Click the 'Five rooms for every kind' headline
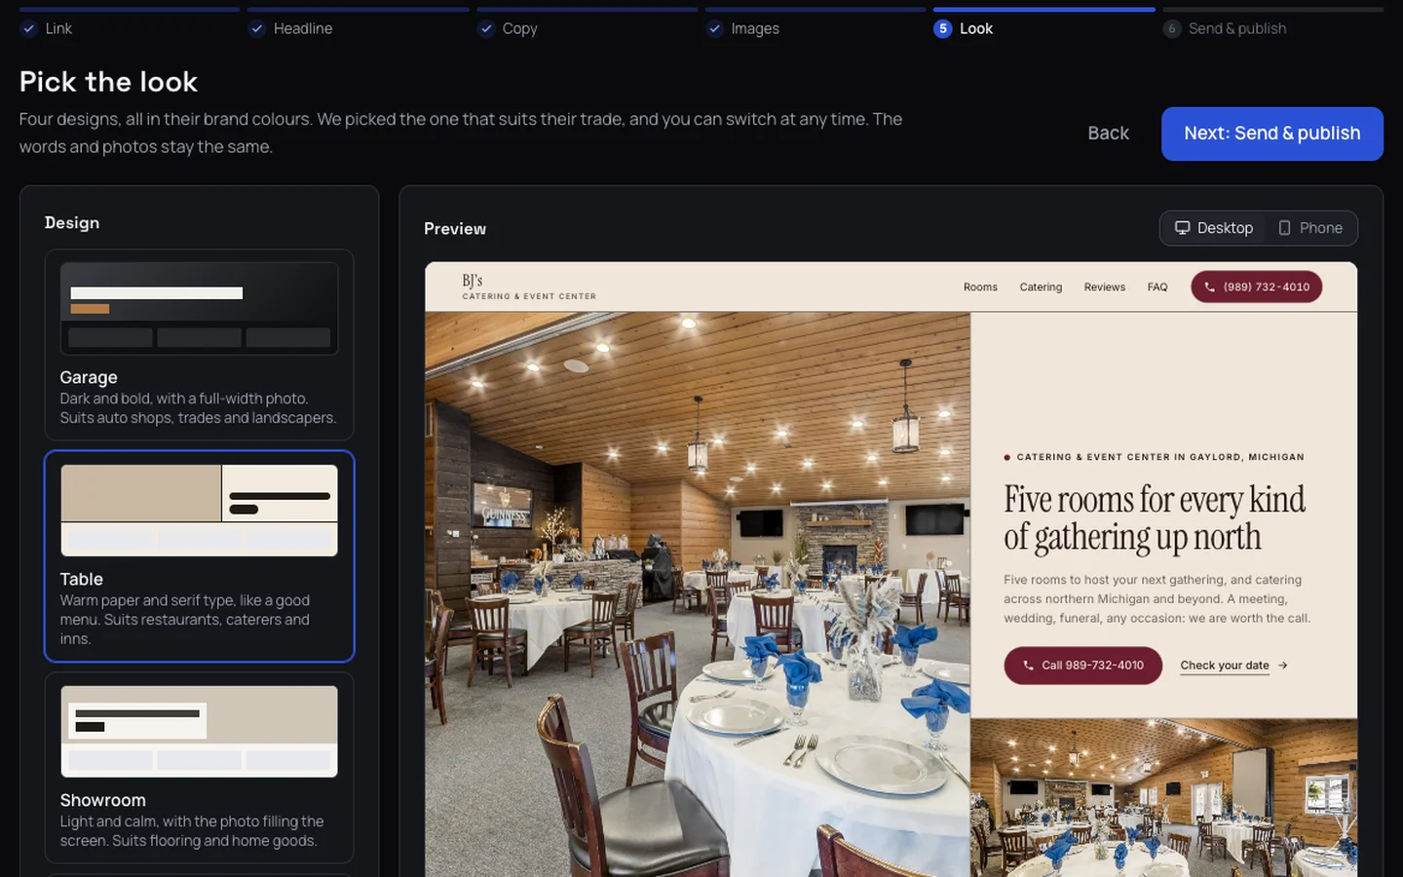The image size is (1403, 877). coord(1155,518)
